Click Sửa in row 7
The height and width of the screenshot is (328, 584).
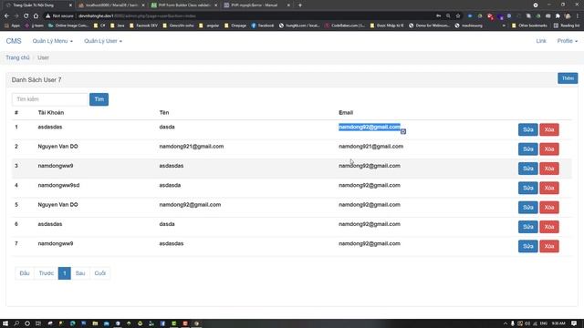(x=527, y=246)
